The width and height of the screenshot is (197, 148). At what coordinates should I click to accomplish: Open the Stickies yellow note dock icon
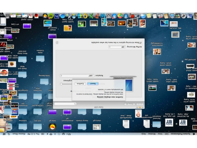pyautogui.click(x=149, y=16)
